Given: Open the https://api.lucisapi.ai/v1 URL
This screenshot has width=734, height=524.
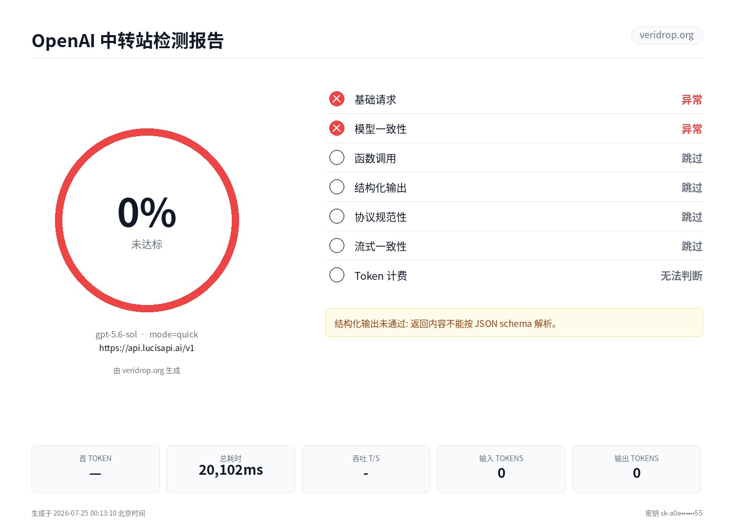Looking at the screenshot, I should click(147, 348).
